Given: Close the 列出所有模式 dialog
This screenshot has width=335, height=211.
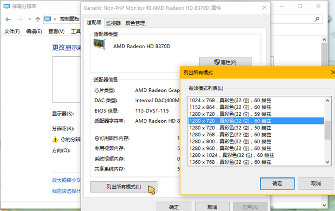Looking at the screenshot, I should coord(333,72).
